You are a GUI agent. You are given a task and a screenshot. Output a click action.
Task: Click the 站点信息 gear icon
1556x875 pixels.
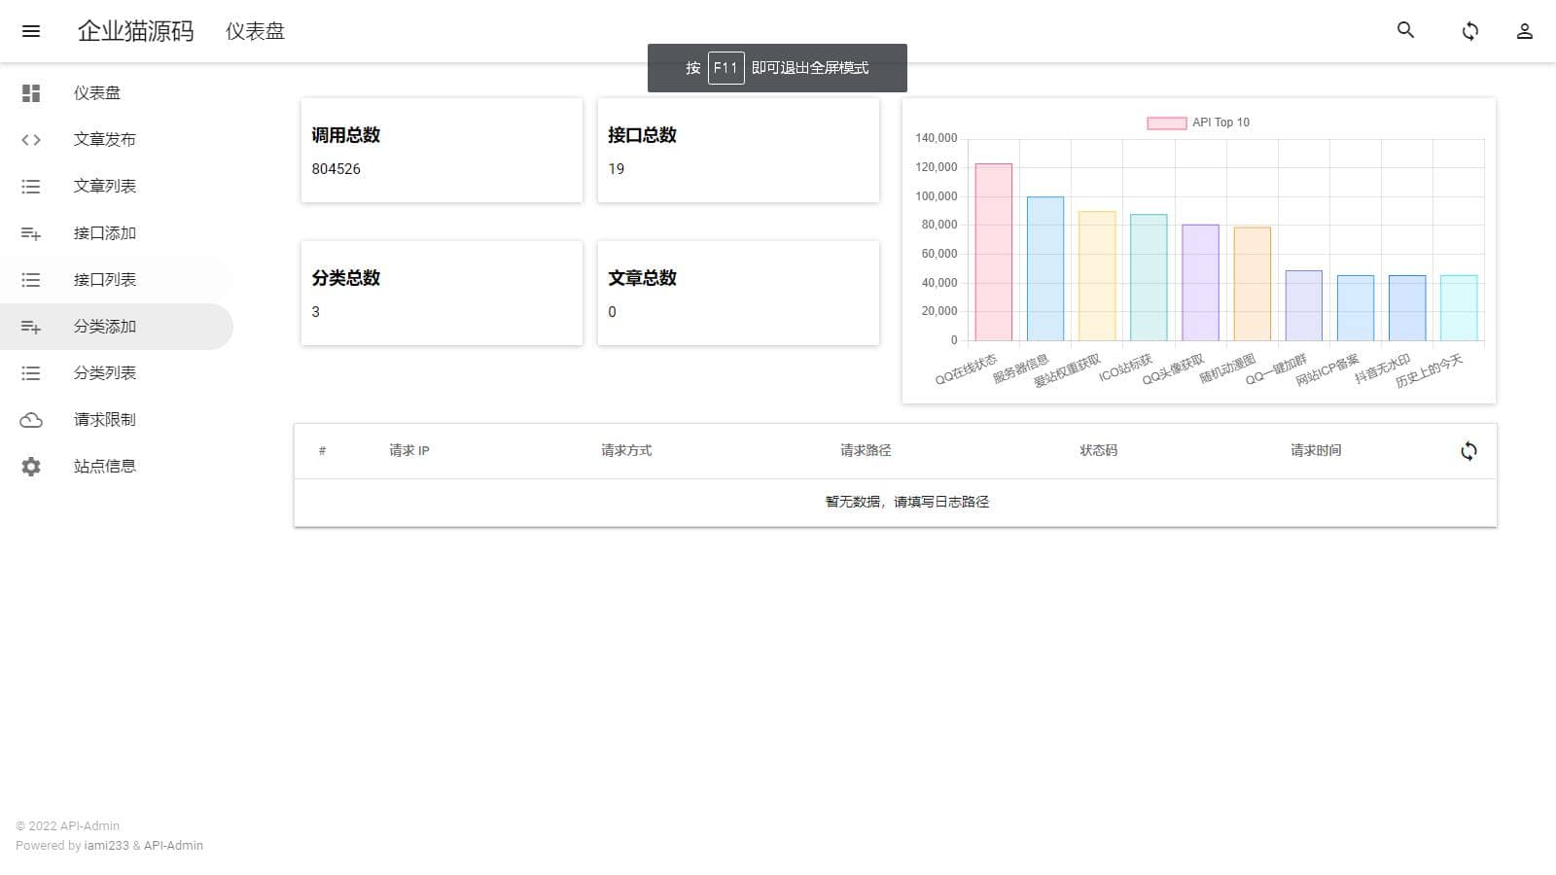pos(31,467)
